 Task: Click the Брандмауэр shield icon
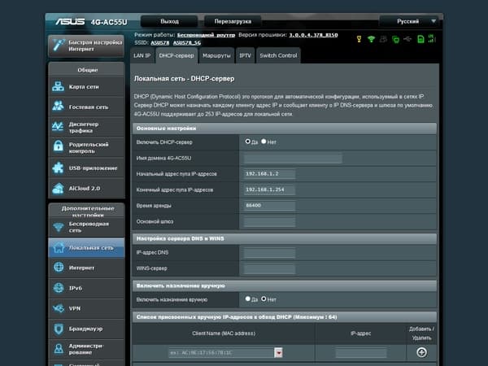click(59, 329)
